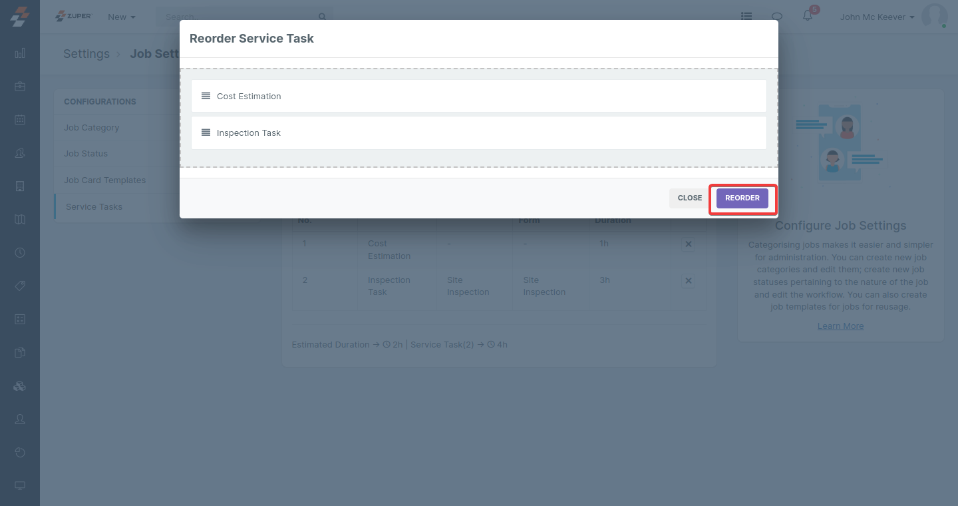Image resolution: width=958 pixels, height=506 pixels.
Task: Open the notifications bell
Action: (x=808, y=16)
